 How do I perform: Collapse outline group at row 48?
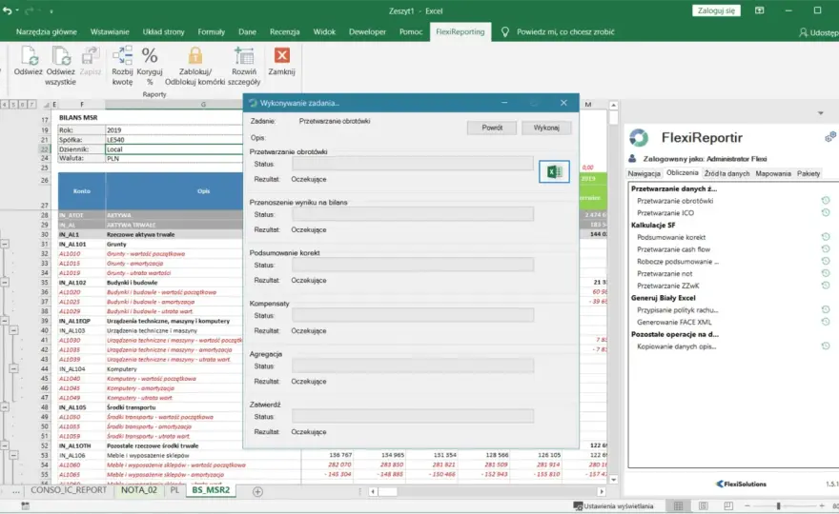click(5, 407)
